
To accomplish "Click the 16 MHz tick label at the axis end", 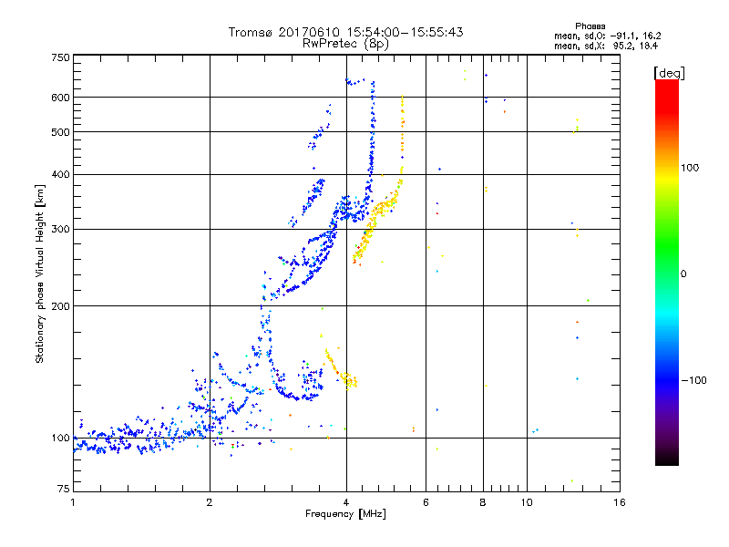I will (x=620, y=502).
